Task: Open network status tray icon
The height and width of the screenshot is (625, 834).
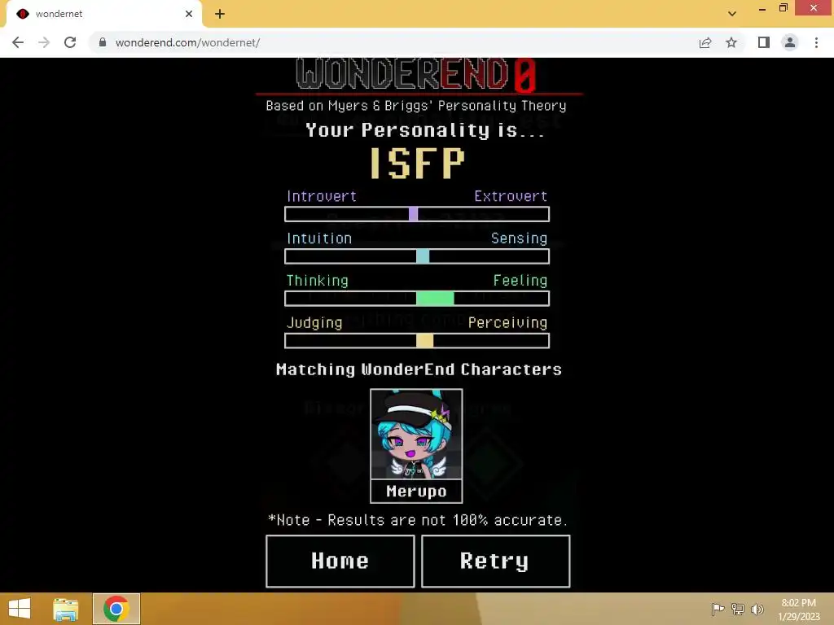Action: coord(738,609)
